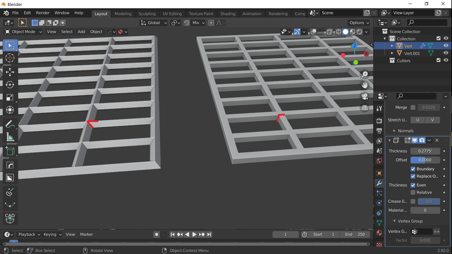
Task: Uncheck Even thickness checkbox
Action: [413, 185]
